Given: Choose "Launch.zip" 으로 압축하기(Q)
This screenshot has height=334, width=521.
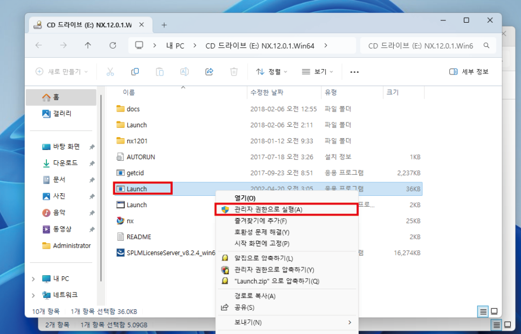Looking at the screenshot, I should pos(287,281).
